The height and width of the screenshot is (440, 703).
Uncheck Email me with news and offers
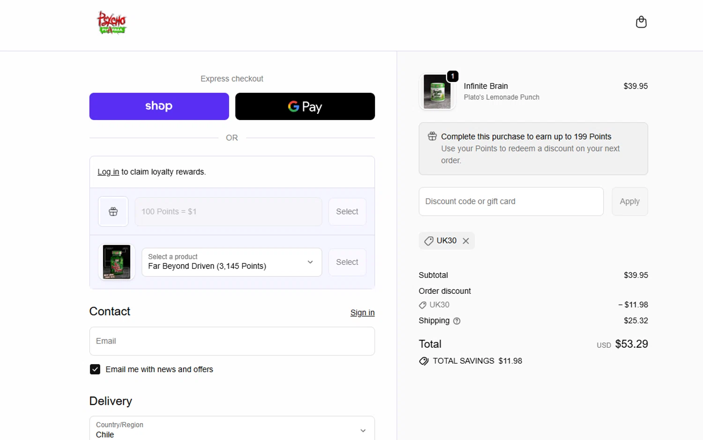tap(95, 369)
